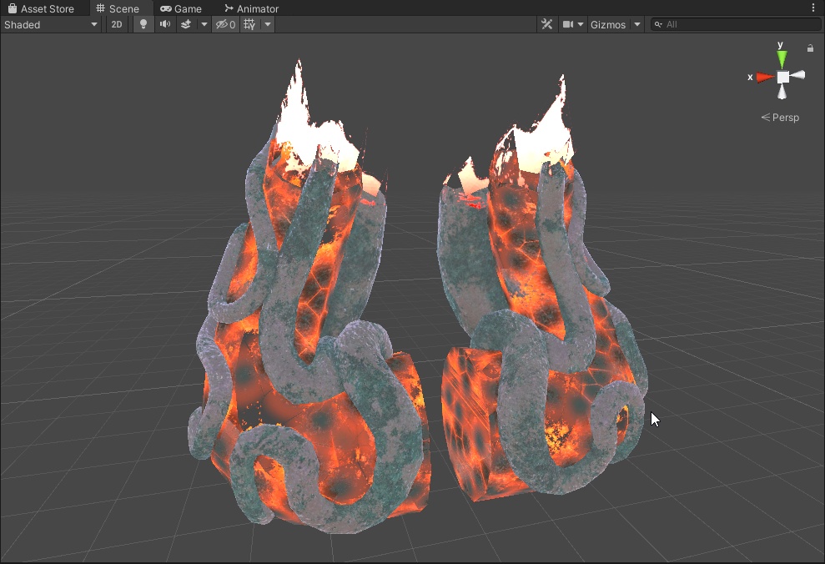This screenshot has height=564, width=825.
Task: Toggle 2D view mode
Action: coord(116,24)
